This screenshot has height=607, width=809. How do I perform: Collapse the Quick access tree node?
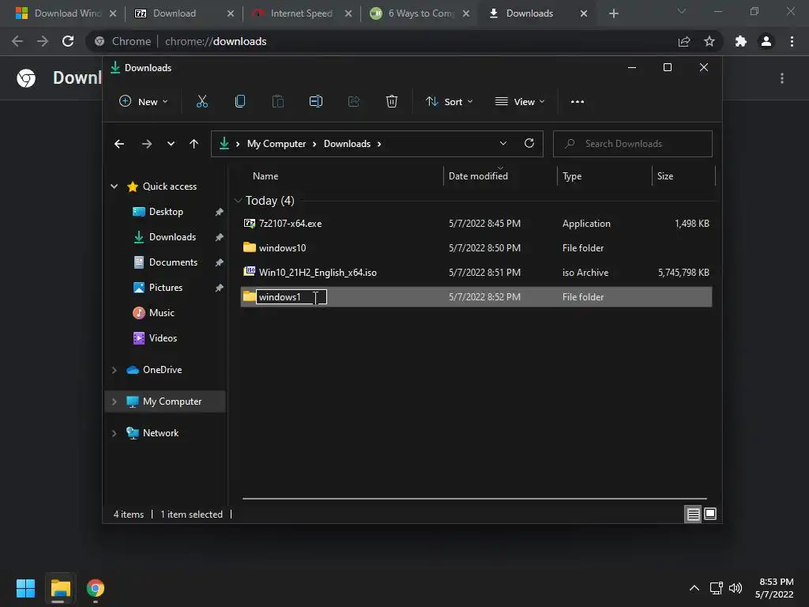[114, 187]
